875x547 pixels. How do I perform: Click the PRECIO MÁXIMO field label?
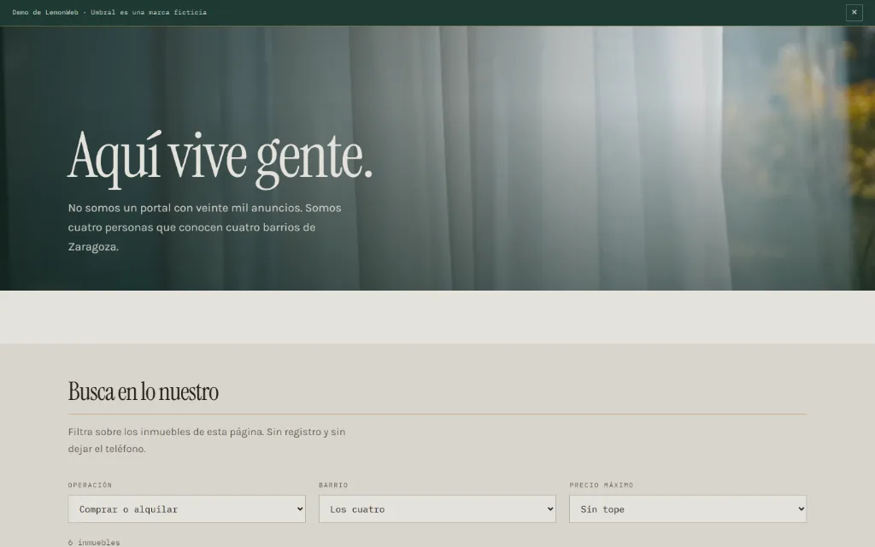point(601,485)
